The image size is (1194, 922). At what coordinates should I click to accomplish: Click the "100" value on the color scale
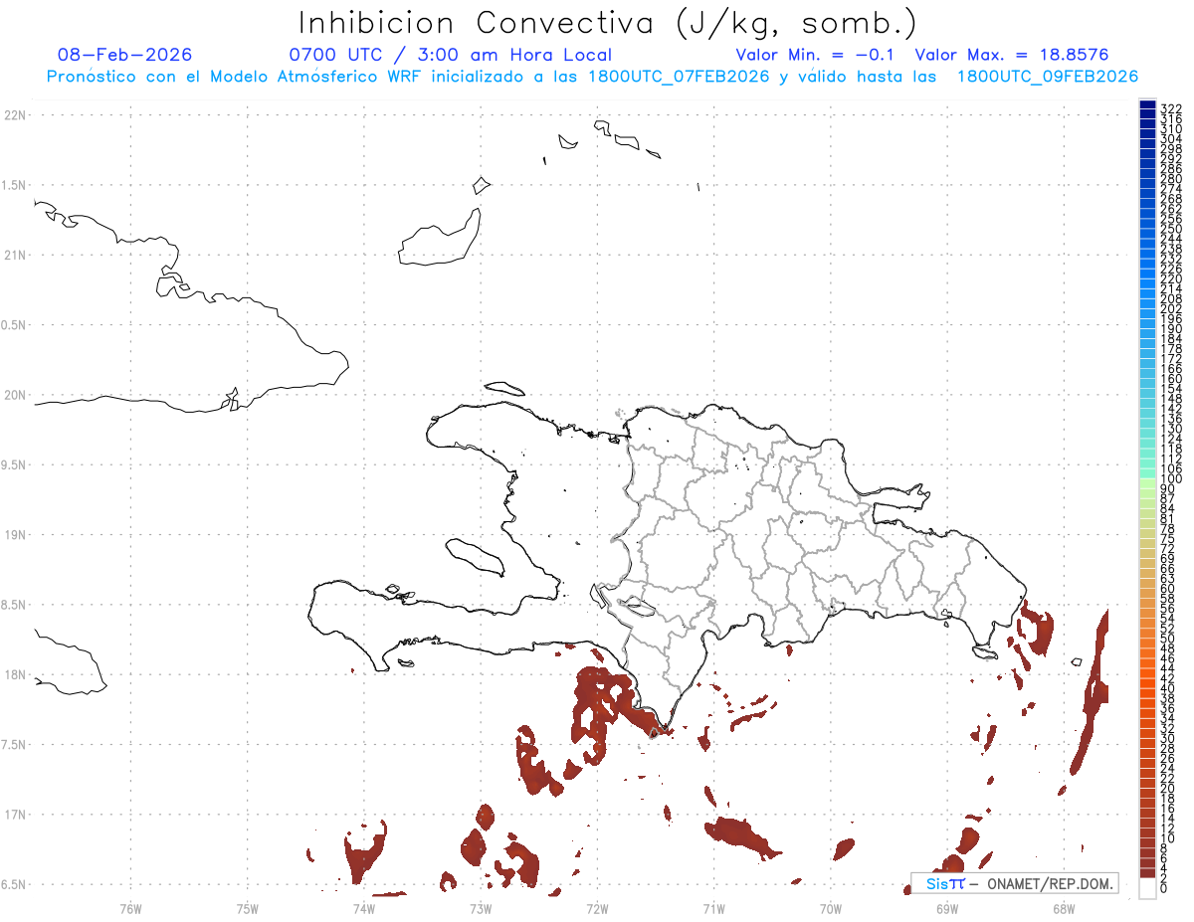coord(1170,479)
